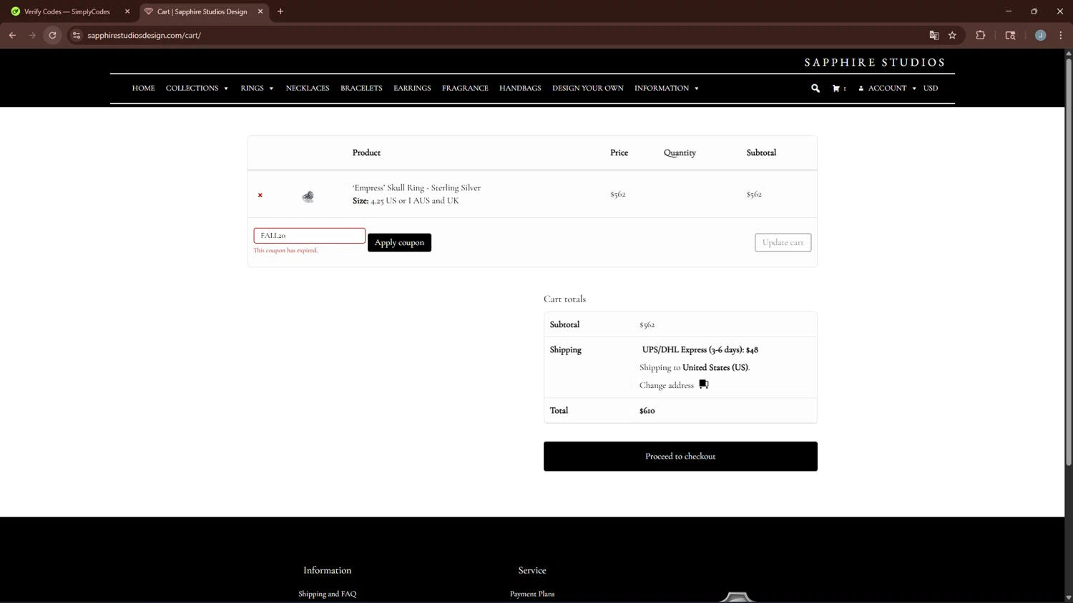The image size is (1073, 603).
Task: Open the Change address link
Action: 667,385
